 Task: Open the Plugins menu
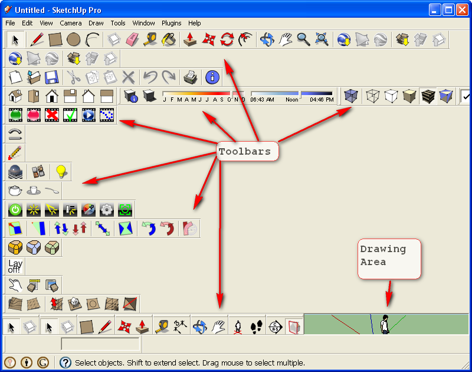tap(171, 23)
